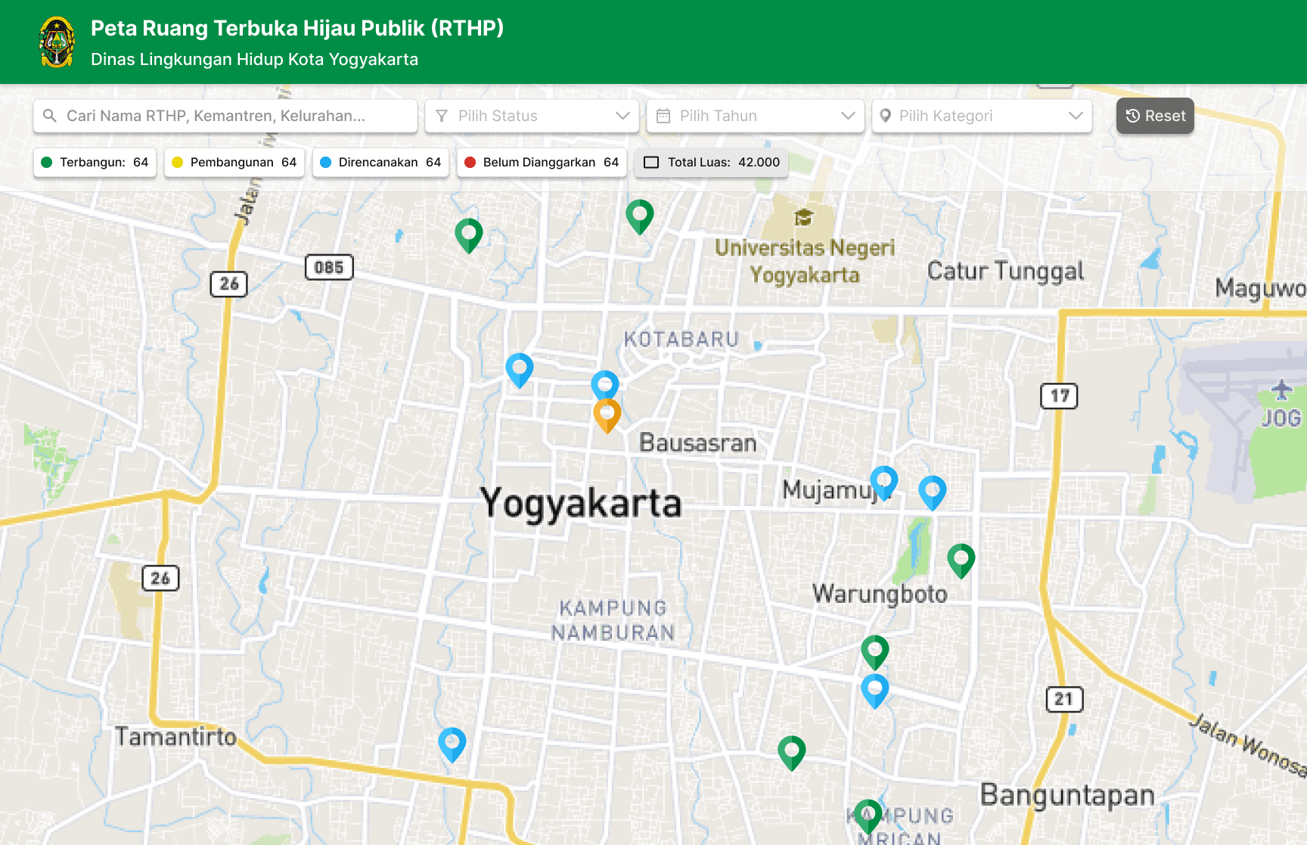
Task: Click the university icon above Universitas Negeri Yogyakarta
Action: tap(803, 218)
